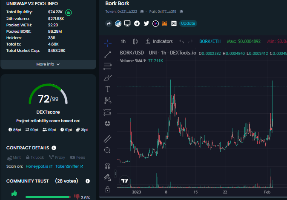Click the TradingView logo
Viewport: 287px width, 200px height.
[125, 181]
